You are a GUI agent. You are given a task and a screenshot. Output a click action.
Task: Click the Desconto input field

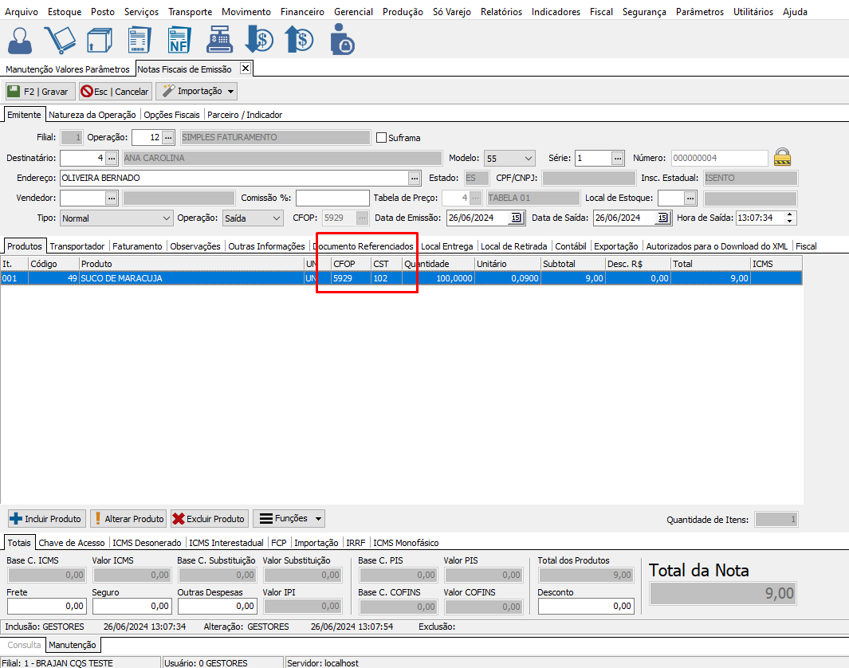586,607
